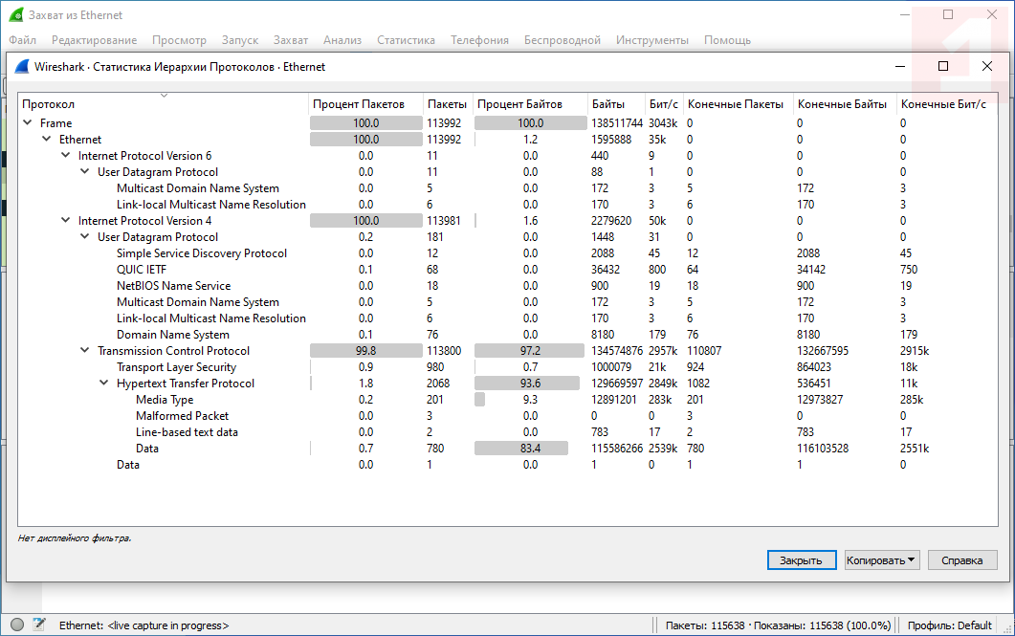Sort by the Пакеты column header

pyautogui.click(x=448, y=103)
